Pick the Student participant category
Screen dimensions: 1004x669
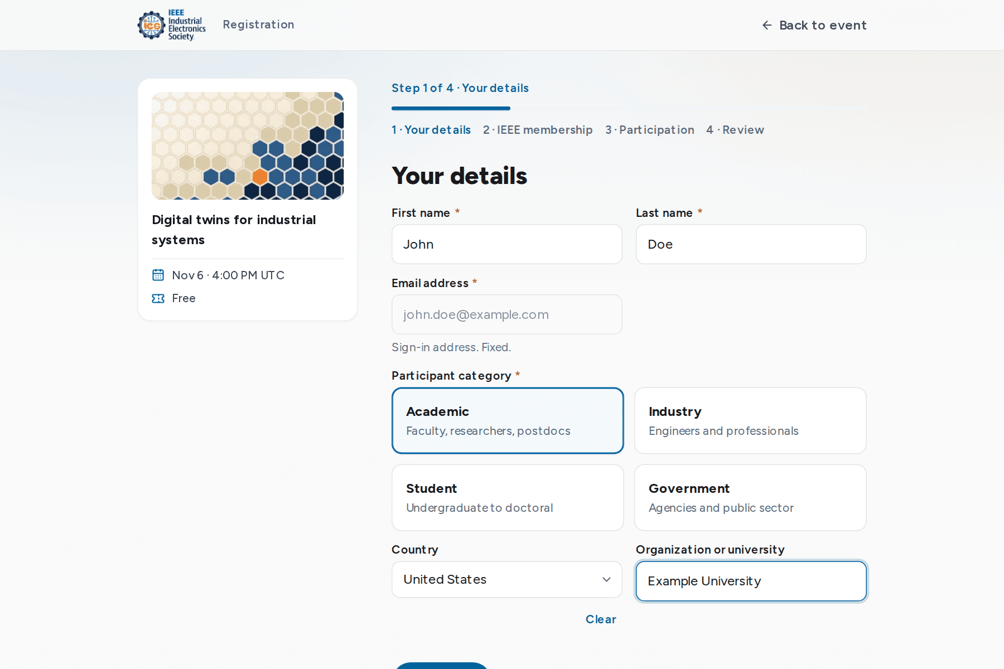click(508, 497)
